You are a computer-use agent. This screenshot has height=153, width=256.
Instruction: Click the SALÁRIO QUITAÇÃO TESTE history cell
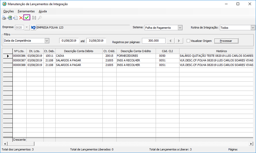[216, 56]
